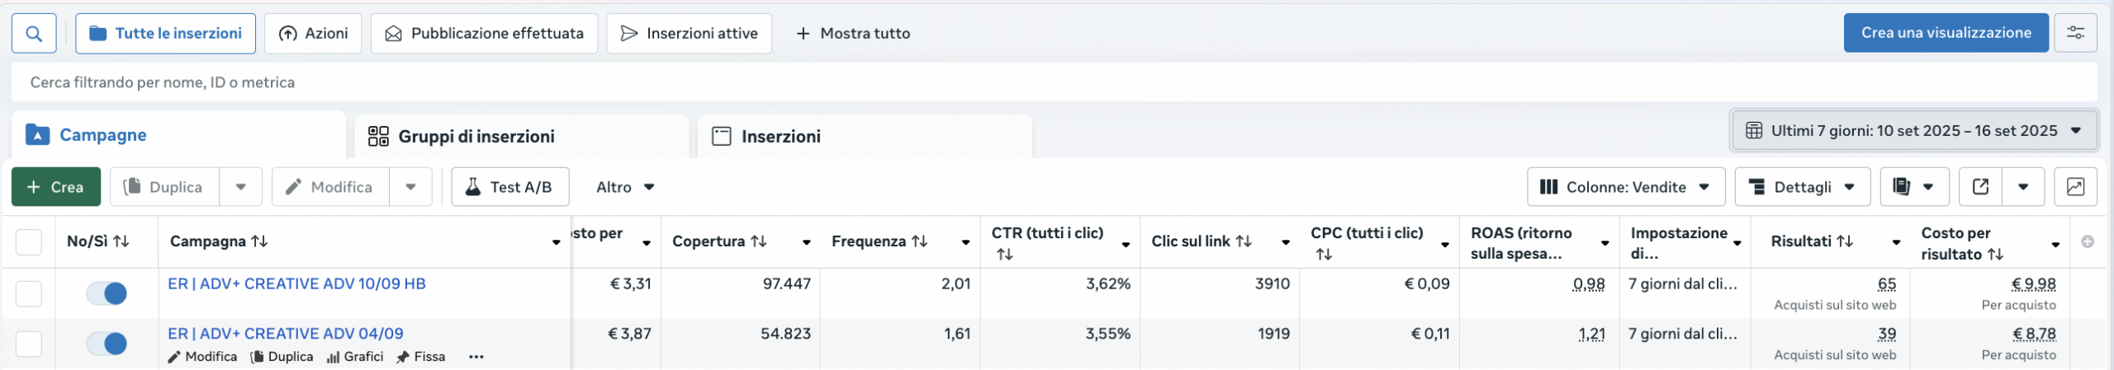Click the search magnifier icon
2114x370 pixels.
[x=34, y=34]
